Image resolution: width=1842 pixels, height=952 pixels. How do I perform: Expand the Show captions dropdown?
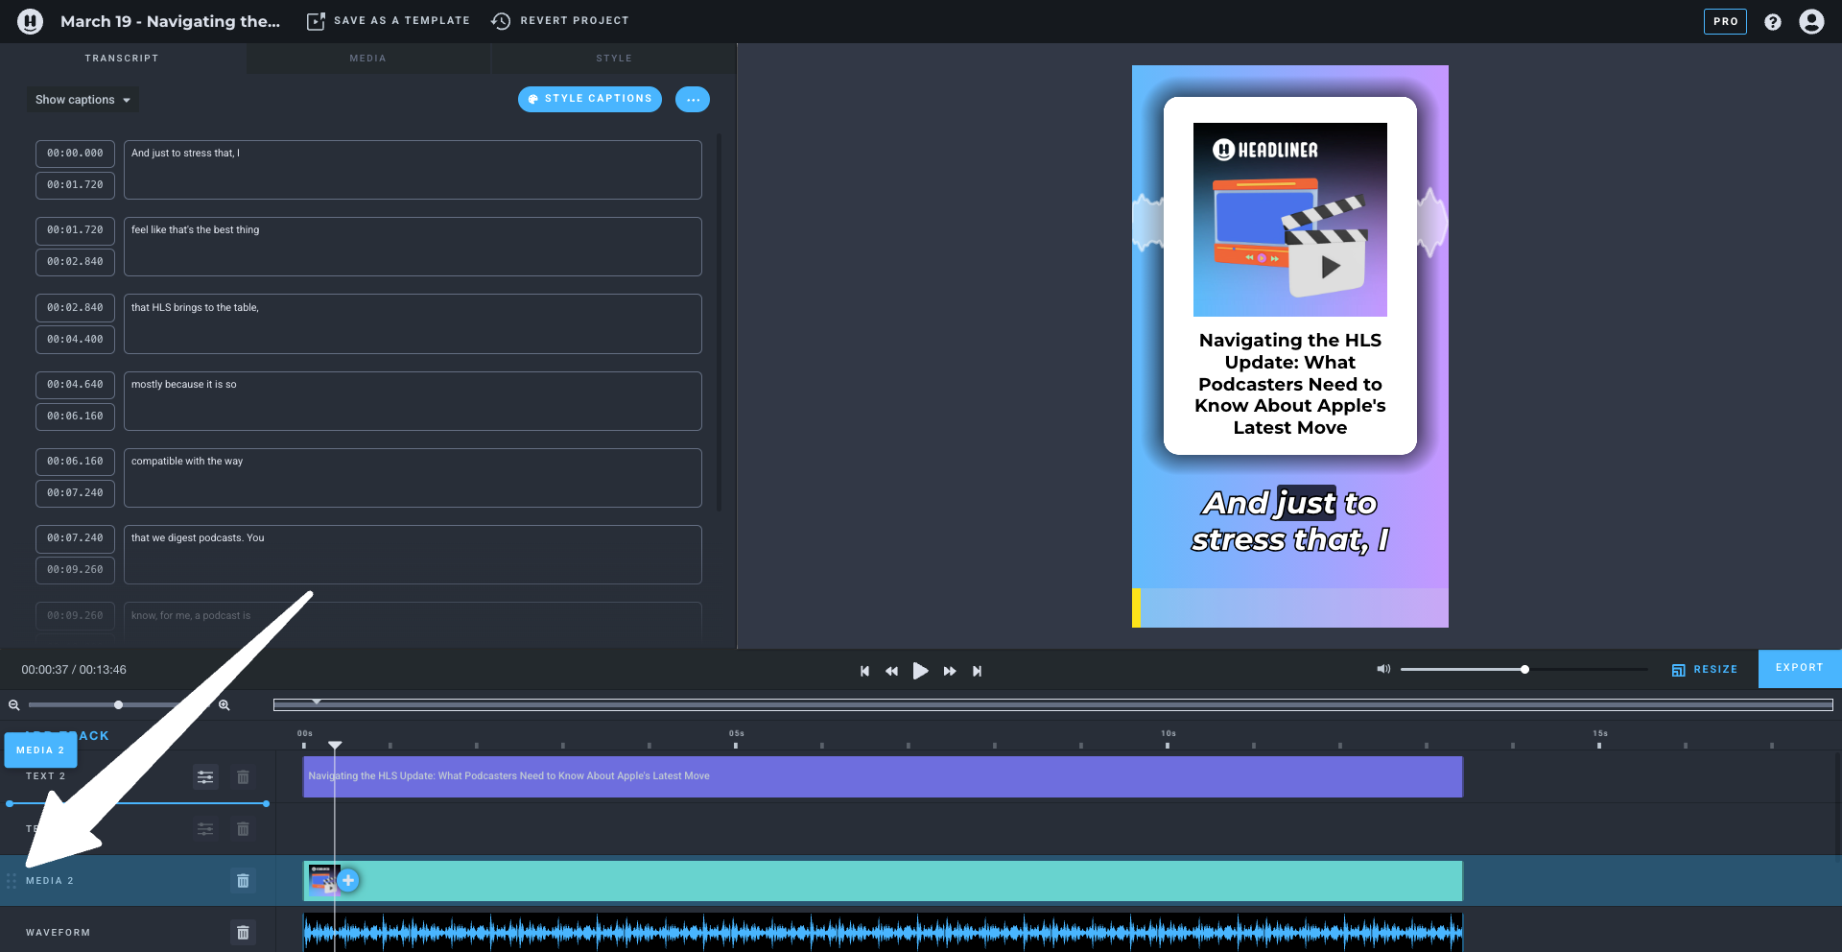click(83, 100)
